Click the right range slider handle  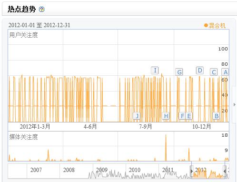coord(225,171)
